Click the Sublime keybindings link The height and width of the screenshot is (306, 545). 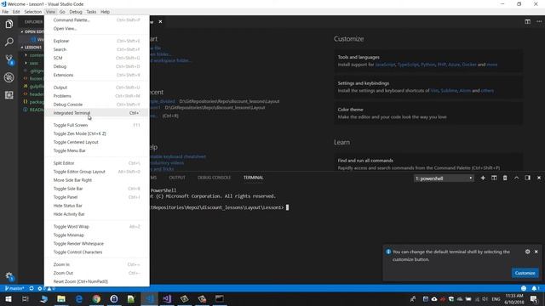click(449, 91)
